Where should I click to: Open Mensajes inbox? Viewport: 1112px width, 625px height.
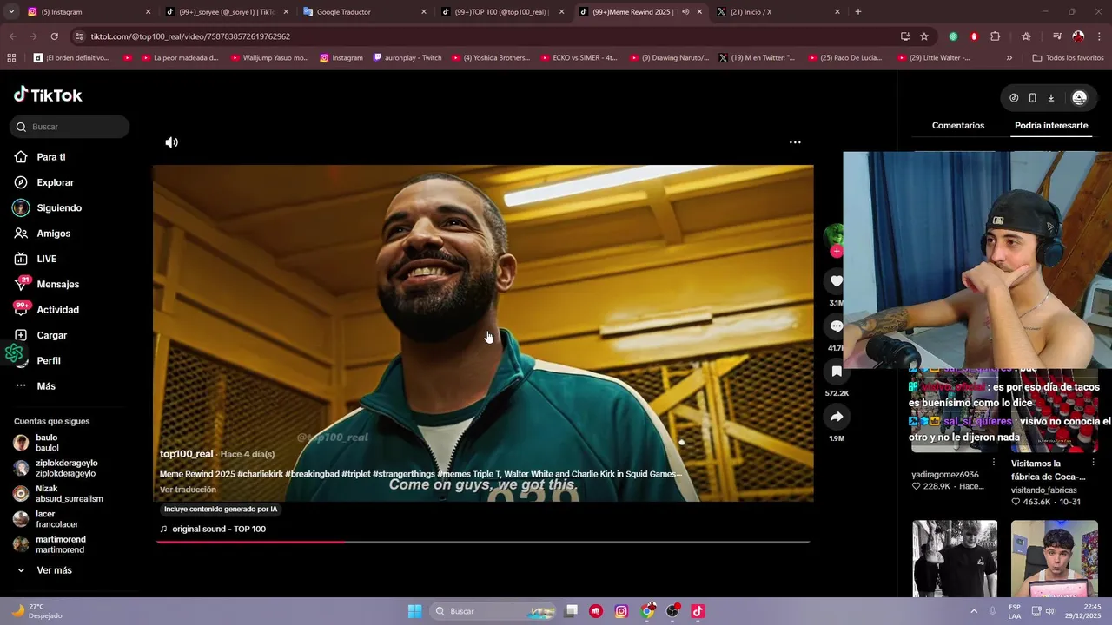pos(57,285)
